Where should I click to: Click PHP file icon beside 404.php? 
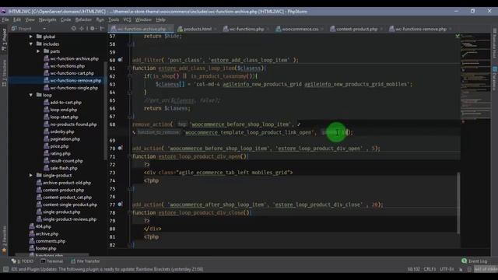point(32,226)
